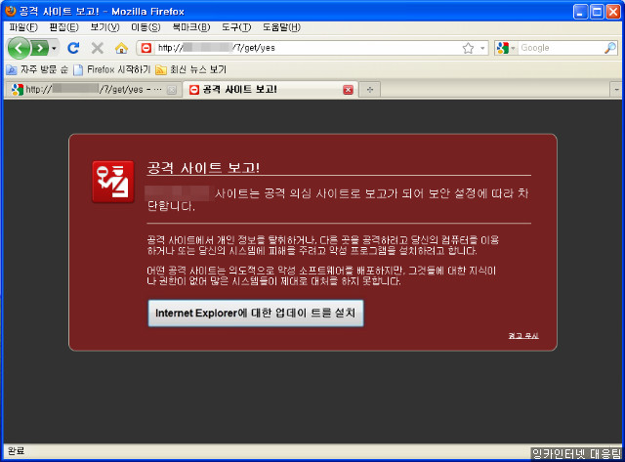Minimize the Firefox window
Image resolution: width=625 pixels, height=462 pixels.
pyautogui.click(x=580, y=12)
